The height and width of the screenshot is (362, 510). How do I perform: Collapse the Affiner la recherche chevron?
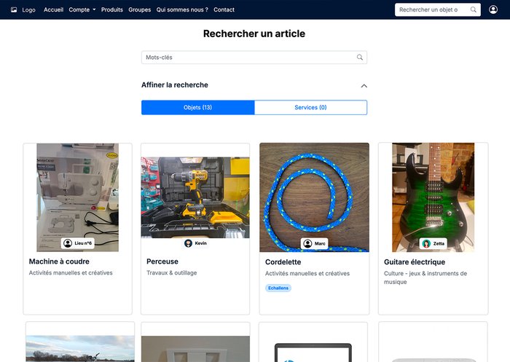pos(364,86)
